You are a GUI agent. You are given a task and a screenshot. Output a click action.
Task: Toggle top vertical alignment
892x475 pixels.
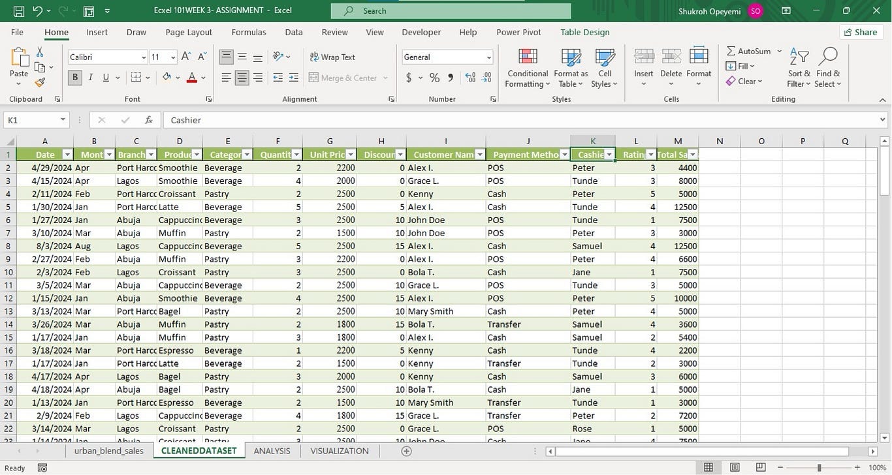[227, 57]
